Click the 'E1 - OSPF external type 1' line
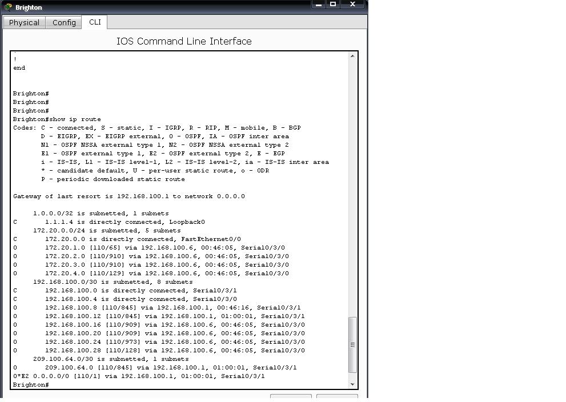The height and width of the screenshot is (402, 566). click(x=163, y=154)
